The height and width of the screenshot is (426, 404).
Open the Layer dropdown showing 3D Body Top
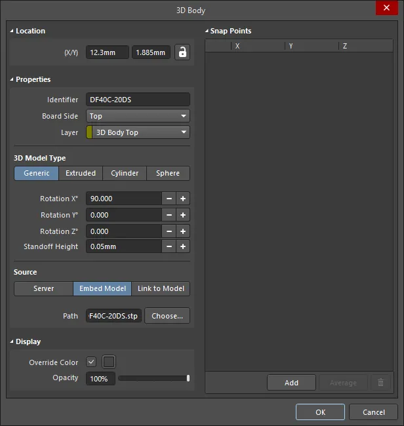coord(138,132)
